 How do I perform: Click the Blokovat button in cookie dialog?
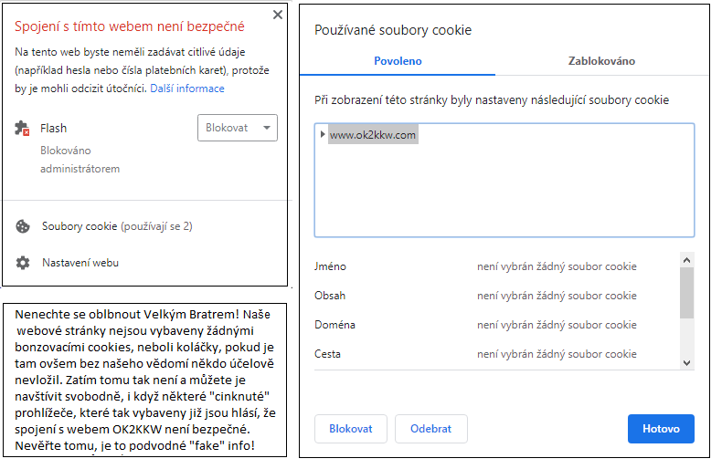(351, 429)
